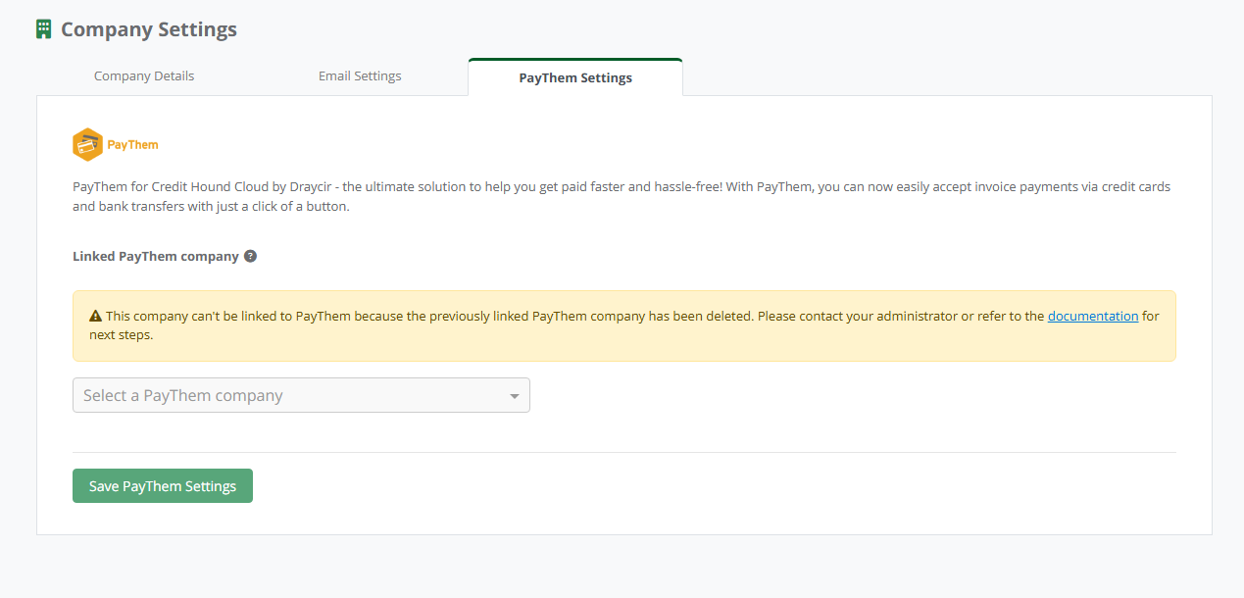Click the dropdown arrow on the company selector

pyautogui.click(x=515, y=396)
